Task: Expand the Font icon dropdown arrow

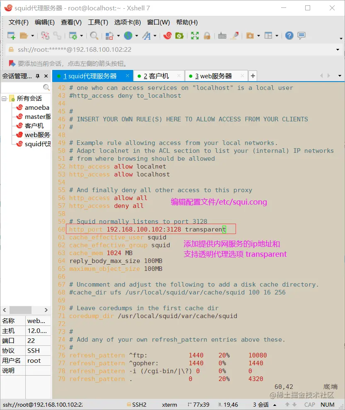Action: (155, 36)
